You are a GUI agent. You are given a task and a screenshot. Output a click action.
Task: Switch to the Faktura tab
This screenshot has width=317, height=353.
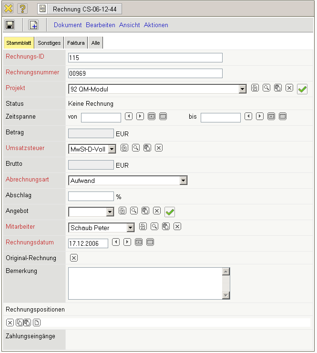(x=76, y=43)
